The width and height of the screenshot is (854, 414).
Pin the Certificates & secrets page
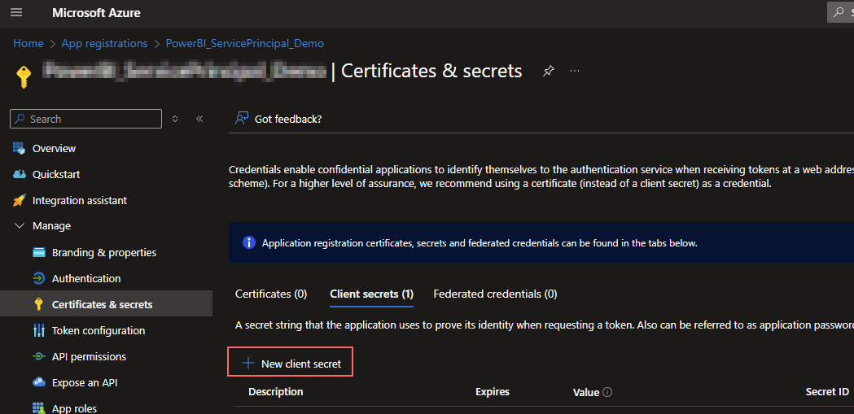(x=549, y=72)
